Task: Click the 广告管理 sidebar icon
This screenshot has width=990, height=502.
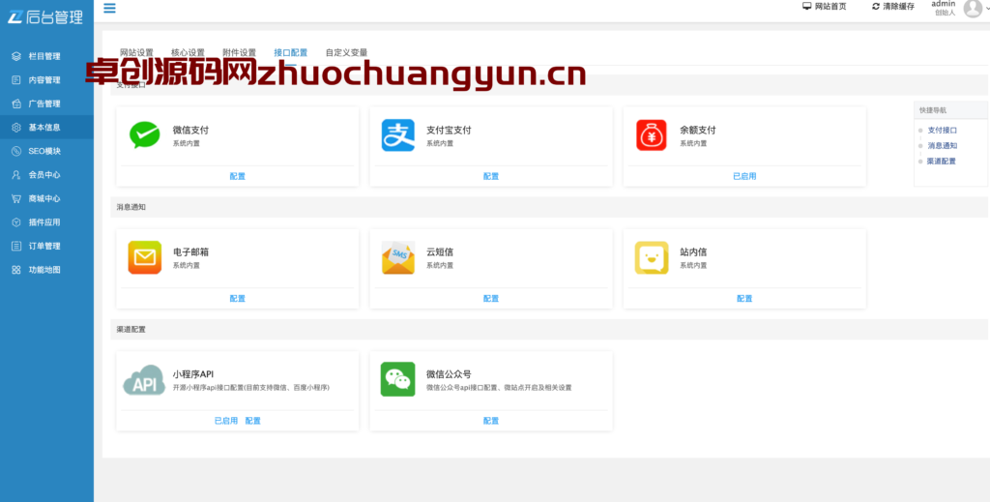Action: 16,103
